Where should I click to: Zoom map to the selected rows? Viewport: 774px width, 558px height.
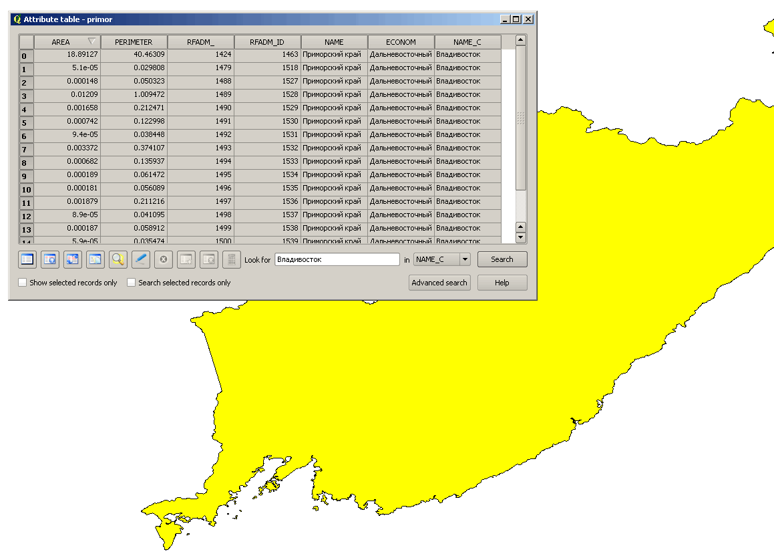pos(118,259)
